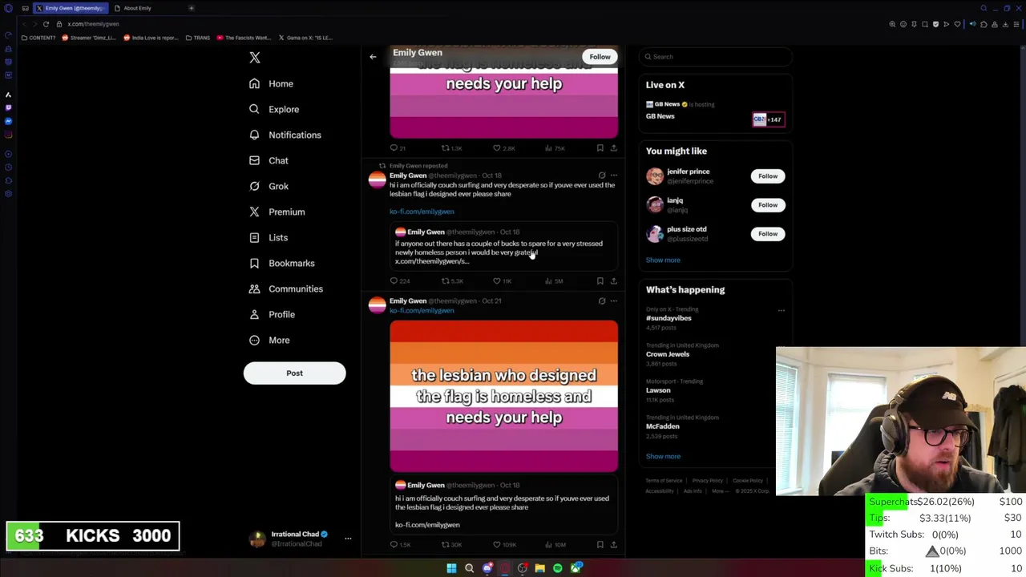Open Chat in the sidebar

click(269, 160)
